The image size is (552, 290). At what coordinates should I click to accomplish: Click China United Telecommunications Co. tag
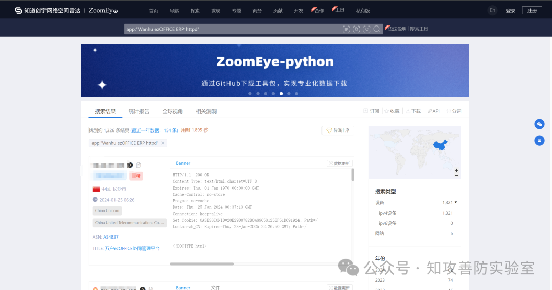(x=129, y=223)
